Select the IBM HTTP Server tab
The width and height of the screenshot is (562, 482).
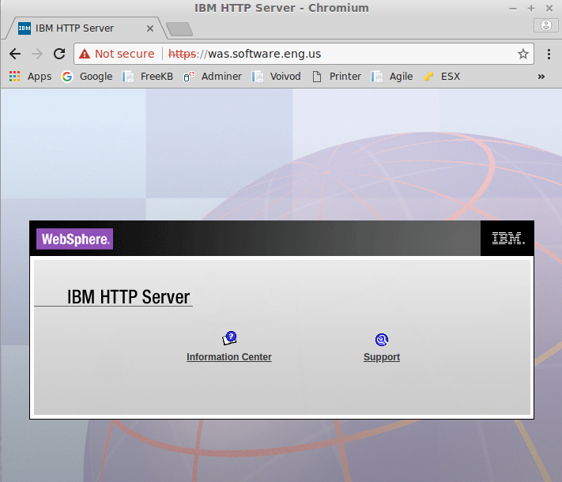(x=85, y=28)
